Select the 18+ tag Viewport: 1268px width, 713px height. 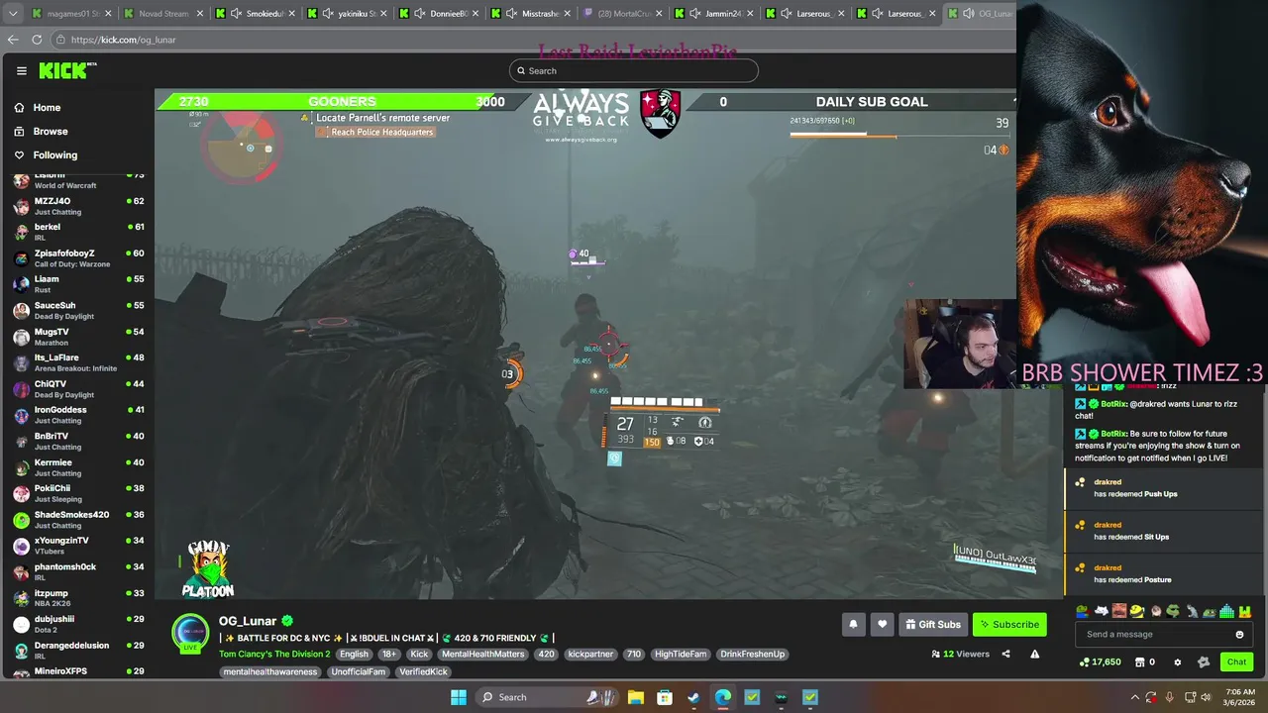tap(389, 654)
